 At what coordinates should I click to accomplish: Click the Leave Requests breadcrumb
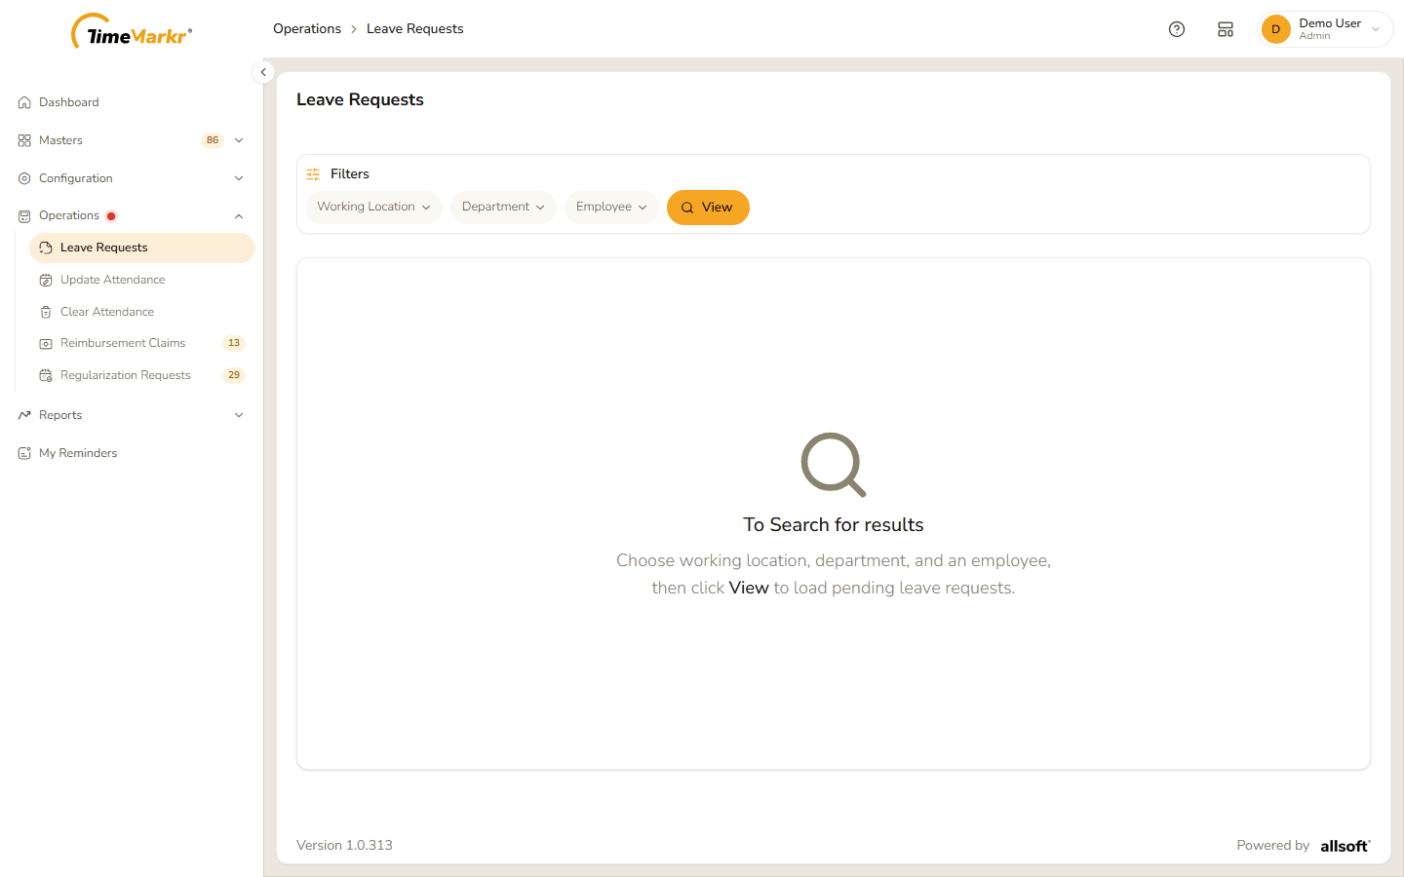coord(415,29)
